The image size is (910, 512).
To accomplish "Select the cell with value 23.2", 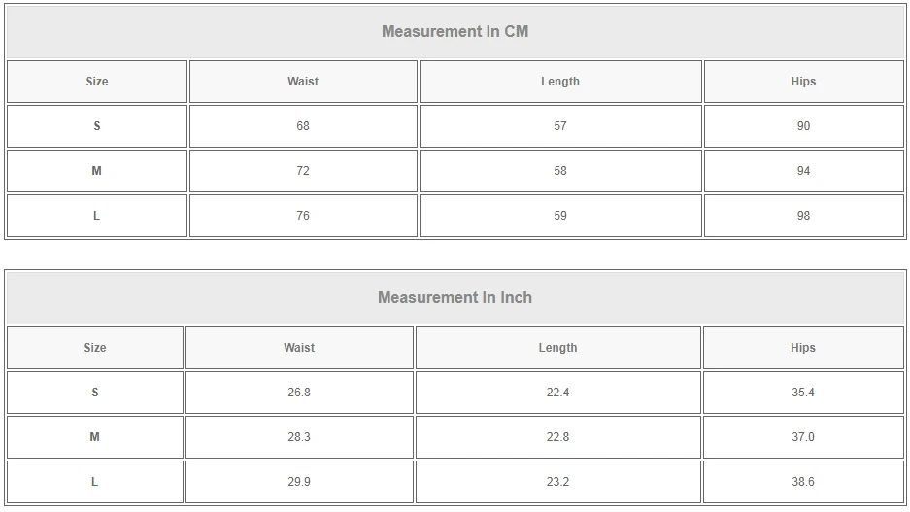I will tap(557, 482).
